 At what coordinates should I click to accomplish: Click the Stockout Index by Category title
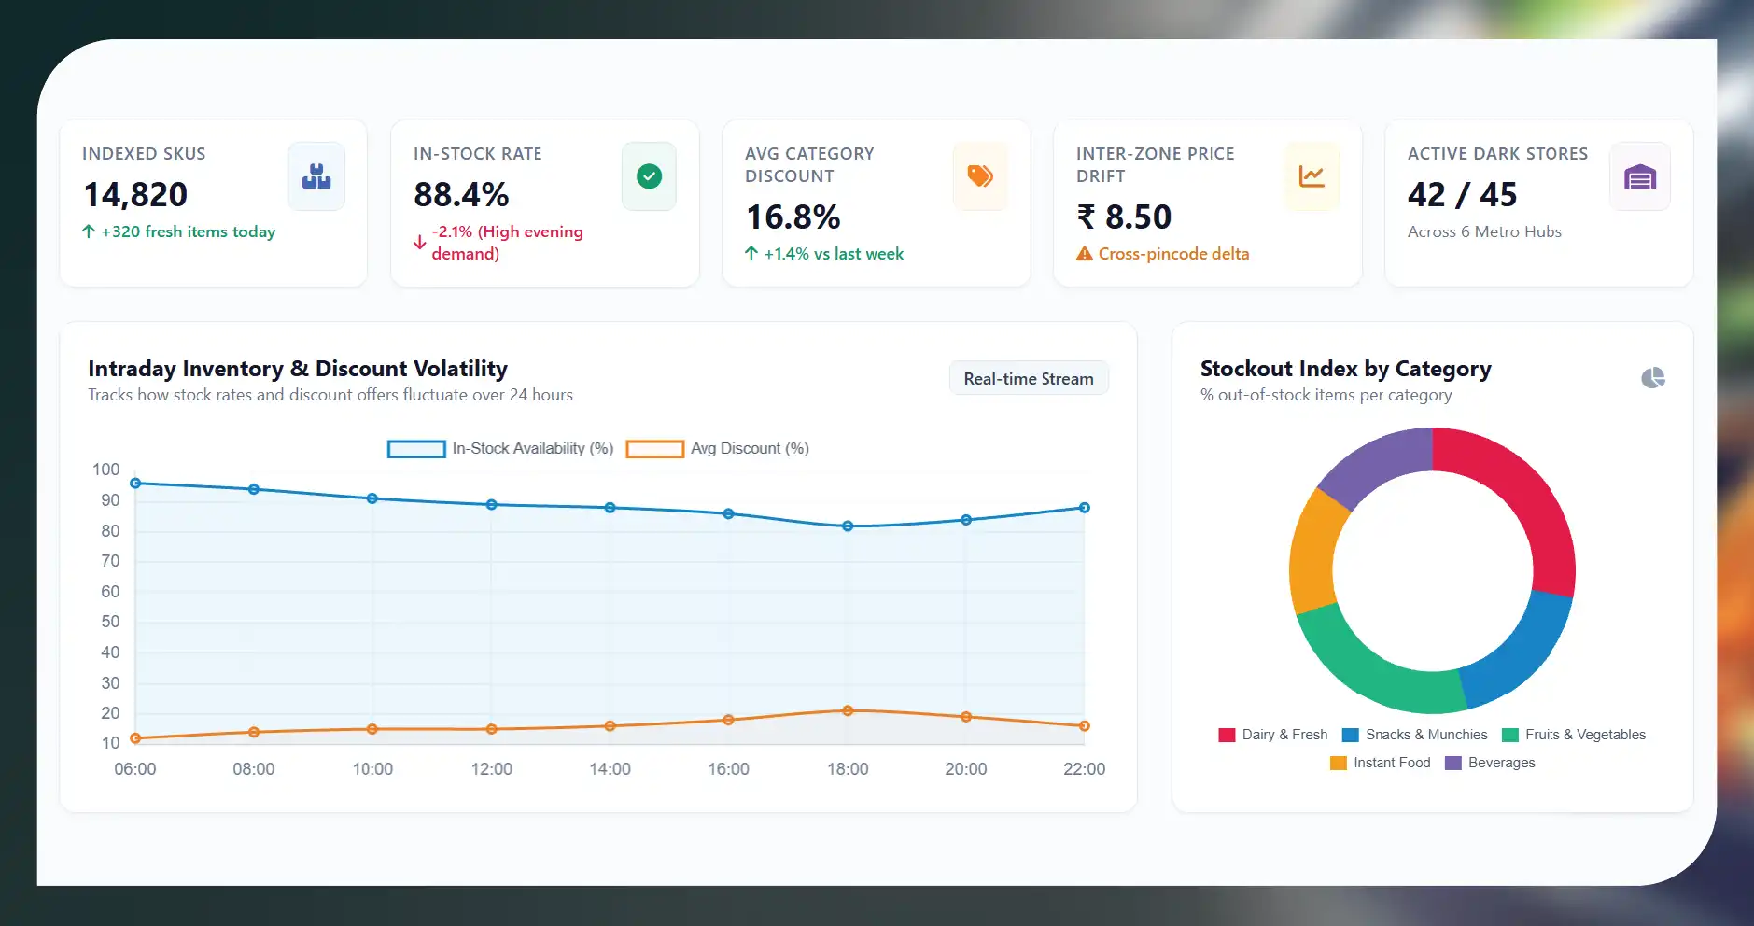1346,369
